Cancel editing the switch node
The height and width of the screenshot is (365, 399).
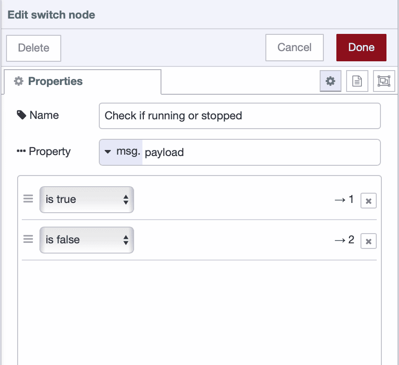(x=294, y=47)
